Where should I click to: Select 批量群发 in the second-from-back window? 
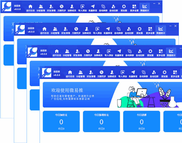(x=108, y=30)
